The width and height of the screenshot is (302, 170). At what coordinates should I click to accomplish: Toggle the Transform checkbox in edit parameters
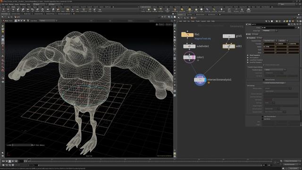pos(248,38)
